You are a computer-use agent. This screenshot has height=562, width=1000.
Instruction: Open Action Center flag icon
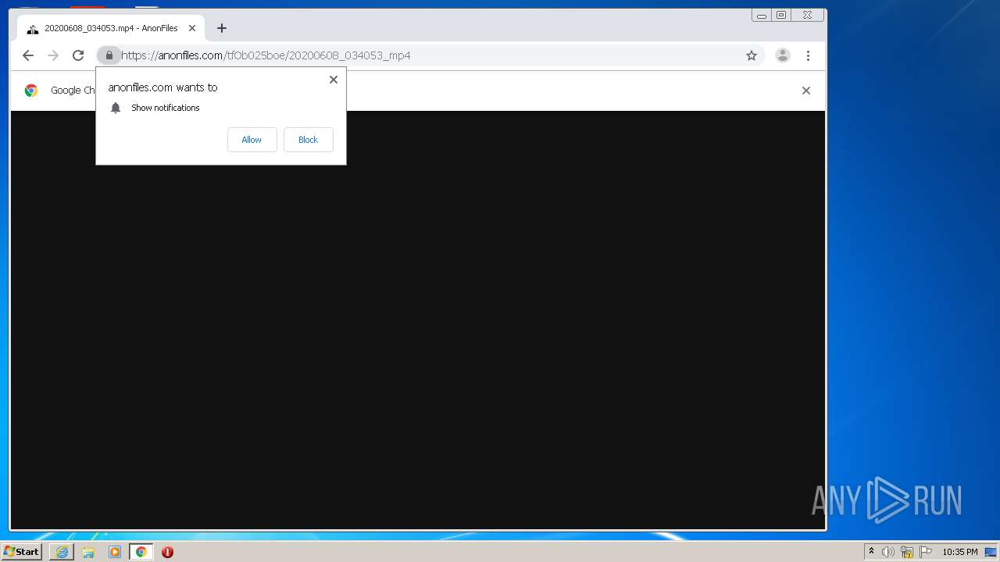926,552
